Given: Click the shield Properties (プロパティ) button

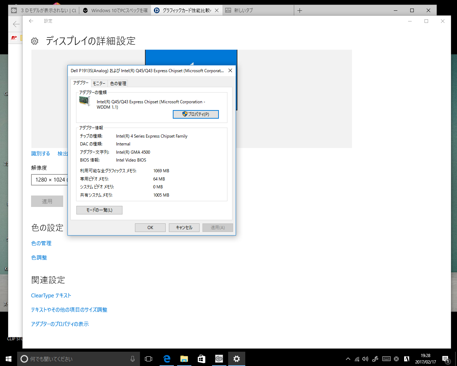Looking at the screenshot, I should [196, 114].
